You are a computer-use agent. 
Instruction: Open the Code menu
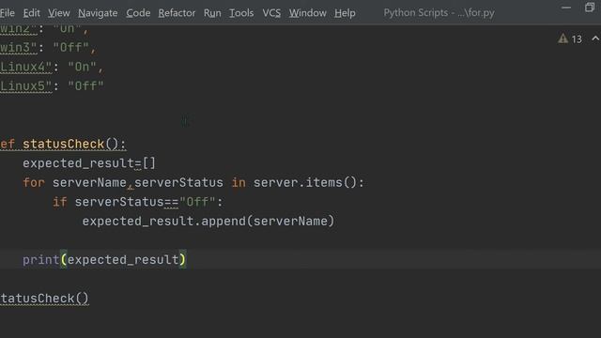(138, 13)
